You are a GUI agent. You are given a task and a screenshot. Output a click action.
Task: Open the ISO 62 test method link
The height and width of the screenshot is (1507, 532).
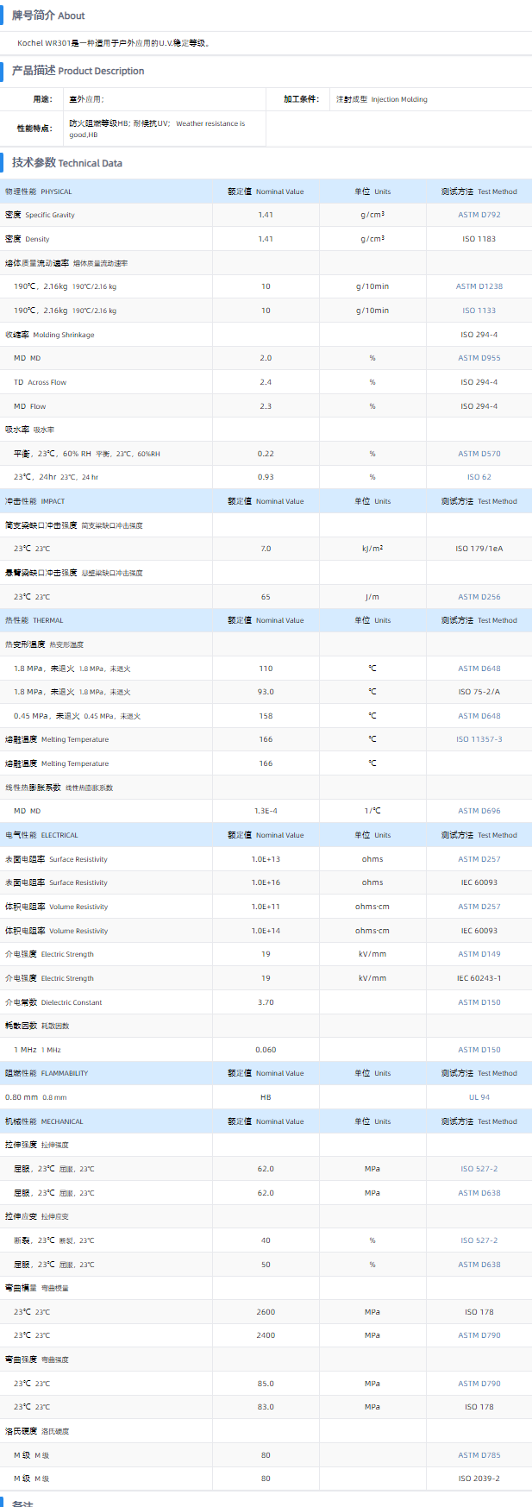point(479,477)
